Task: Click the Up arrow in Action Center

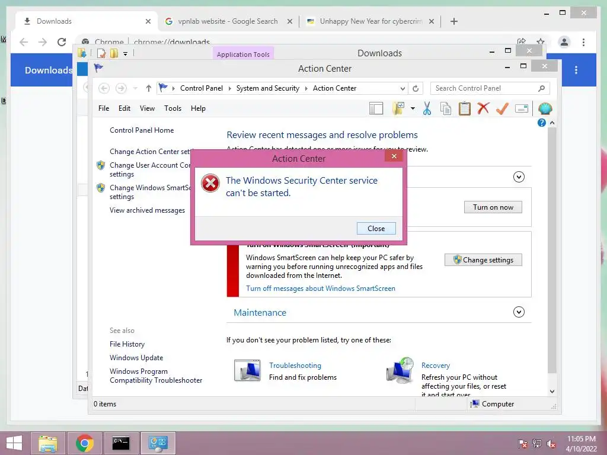Action: (x=148, y=88)
